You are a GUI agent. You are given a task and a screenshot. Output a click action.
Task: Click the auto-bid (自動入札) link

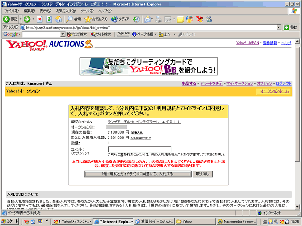point(137,133)
